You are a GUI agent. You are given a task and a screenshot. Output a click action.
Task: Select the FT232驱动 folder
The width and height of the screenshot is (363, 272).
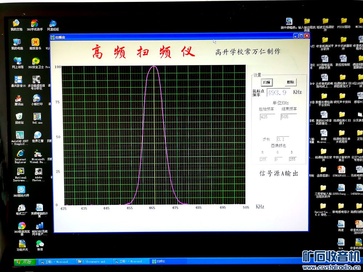pyautogui.click(x=344, y=23)
